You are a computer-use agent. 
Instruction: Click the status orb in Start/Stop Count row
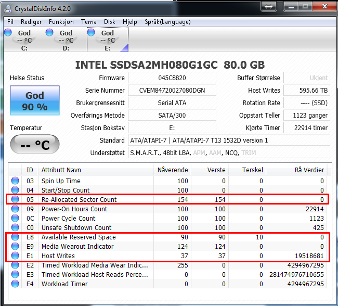[x=15, y=190]
